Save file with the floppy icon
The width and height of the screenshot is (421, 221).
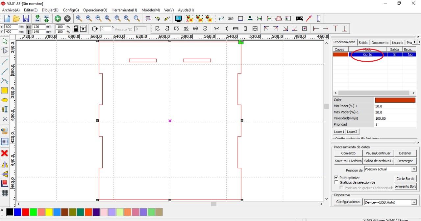[26, 19]
